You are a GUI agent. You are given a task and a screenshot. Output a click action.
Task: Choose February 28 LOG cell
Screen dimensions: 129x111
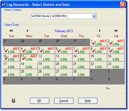coord(81,73)
